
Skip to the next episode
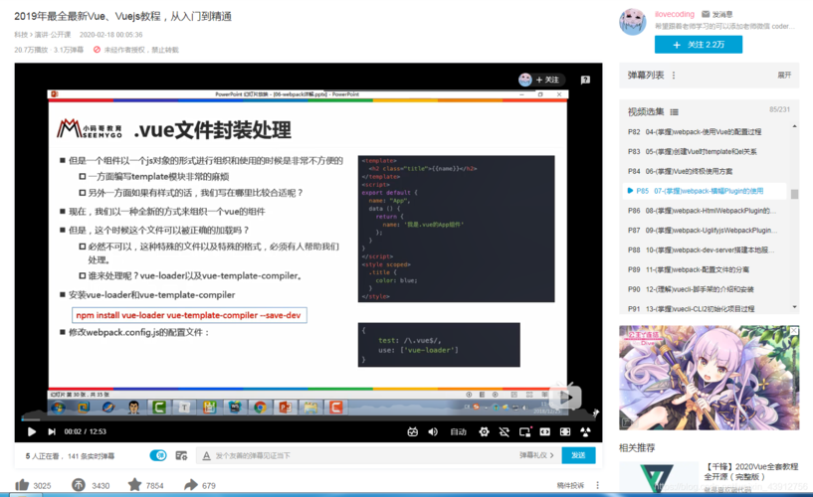52,431
